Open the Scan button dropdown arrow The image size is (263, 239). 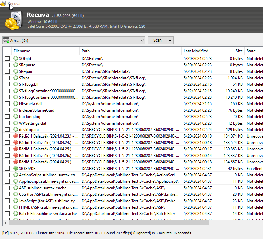[x=170, y=41]
